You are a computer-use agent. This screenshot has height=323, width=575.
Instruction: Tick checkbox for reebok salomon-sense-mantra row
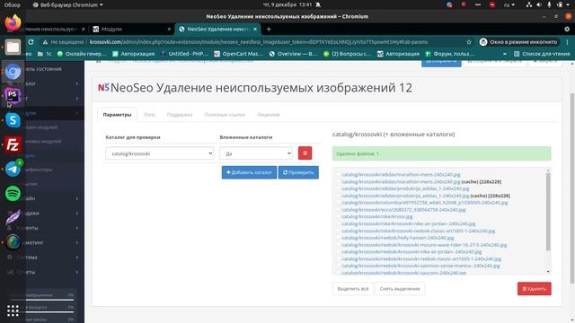(338, 266)
